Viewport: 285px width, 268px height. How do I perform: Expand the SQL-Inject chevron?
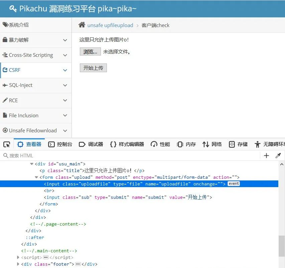click(x=65, y=85)
